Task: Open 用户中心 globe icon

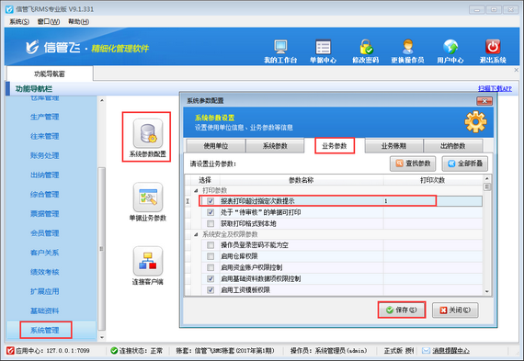Action: click(x=450, y=47)
